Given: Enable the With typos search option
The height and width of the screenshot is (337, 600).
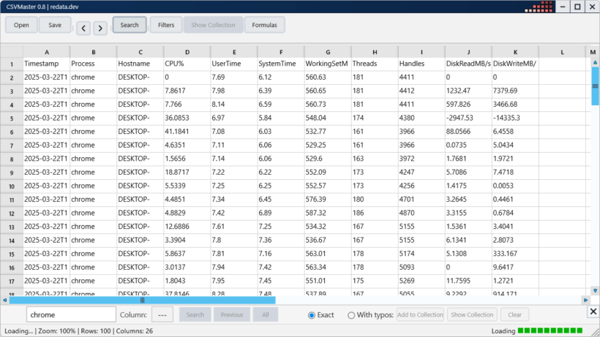Looking at the screenshot, I should 352,315.
